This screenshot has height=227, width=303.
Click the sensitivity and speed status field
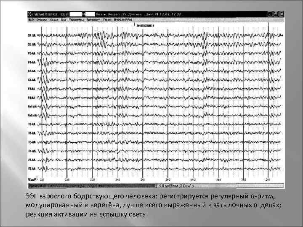[220, 186]
